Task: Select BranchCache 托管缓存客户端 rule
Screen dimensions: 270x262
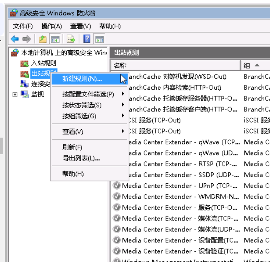Action: coord(183,109)
